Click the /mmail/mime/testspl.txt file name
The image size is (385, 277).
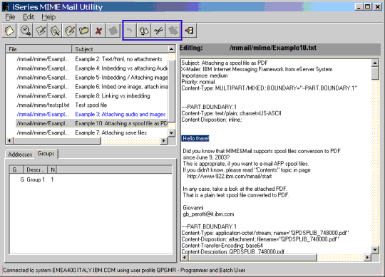(x=43, y=105)
